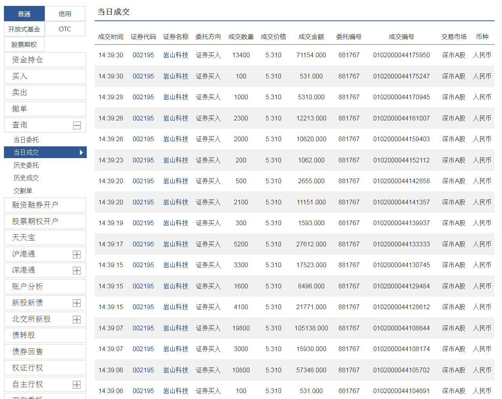Select trade number 0102000044104691

[402, 391]
